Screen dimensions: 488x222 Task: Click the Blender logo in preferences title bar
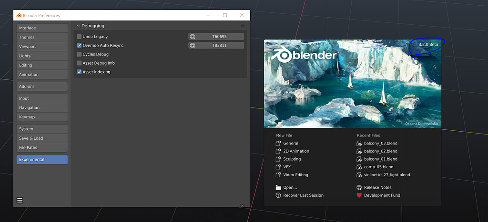point(19,15)
